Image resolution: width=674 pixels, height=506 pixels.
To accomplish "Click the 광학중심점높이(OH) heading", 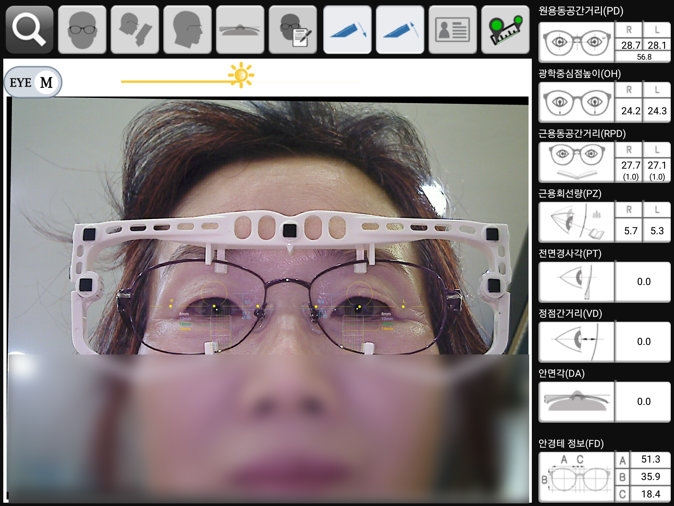I will [x=580, y=73].
